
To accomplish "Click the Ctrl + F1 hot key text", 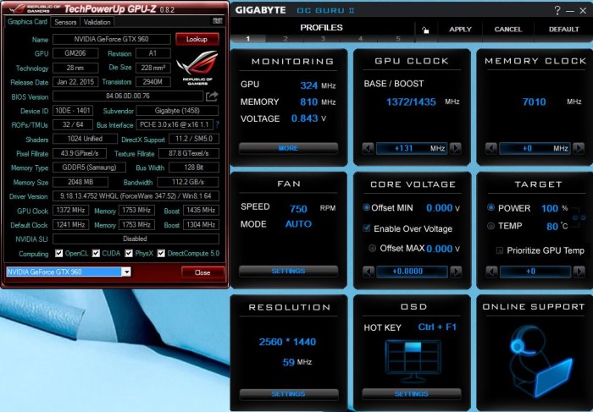I will (x=437, y=327).
